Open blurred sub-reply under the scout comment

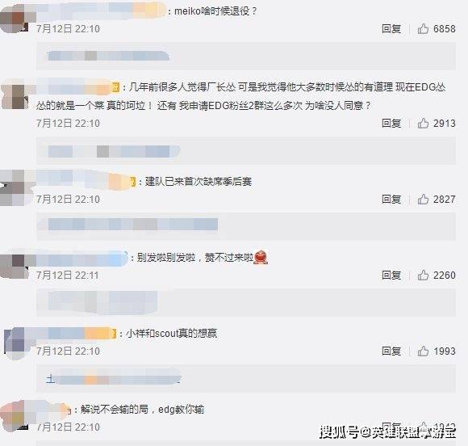pyautogui.click(x=114, y=378)
